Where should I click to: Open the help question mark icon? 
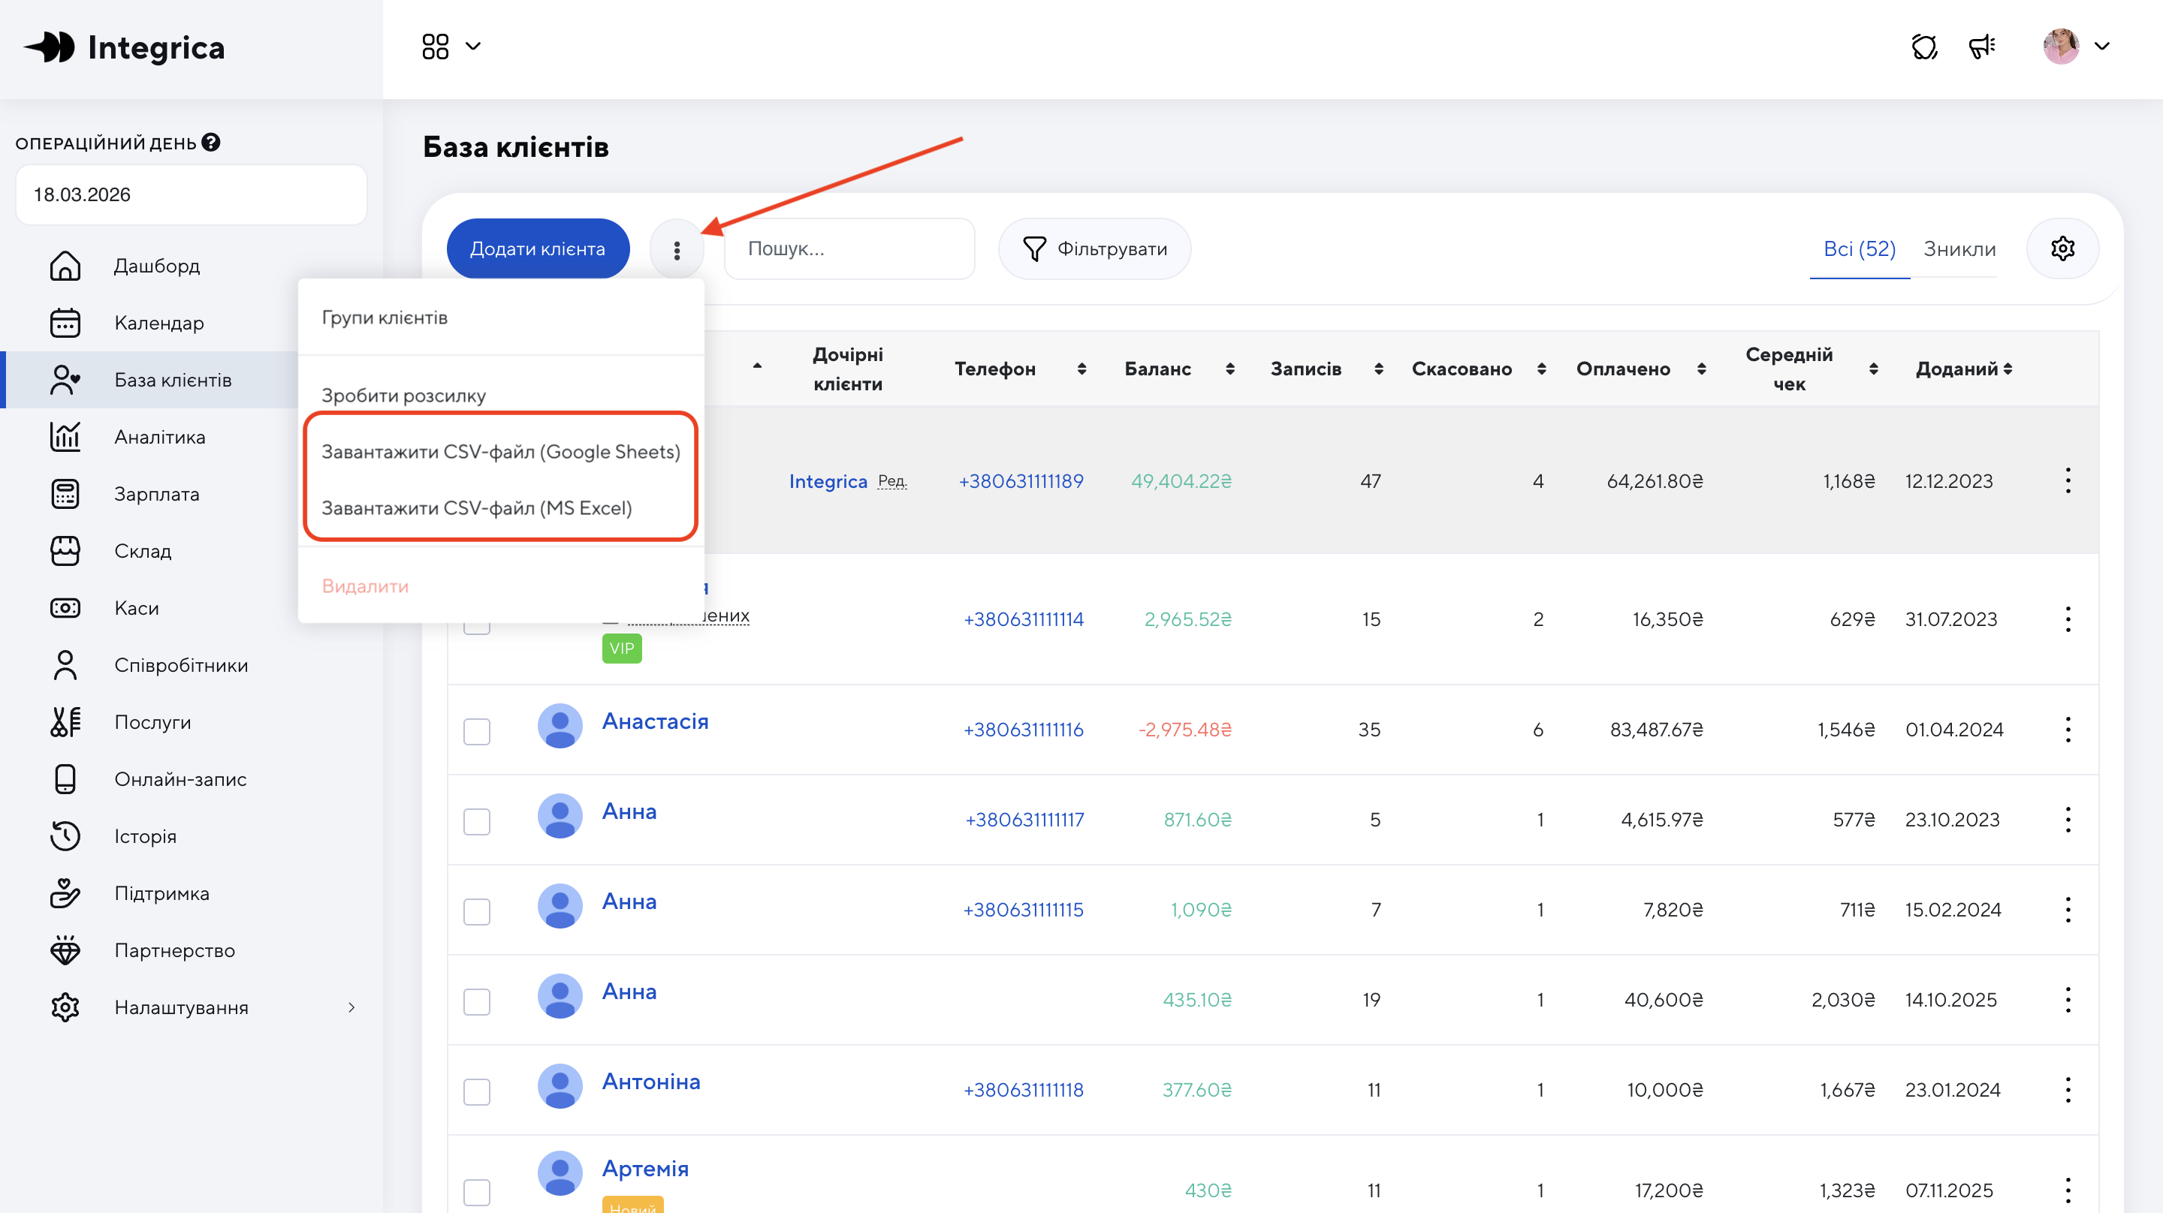click(212, 143)
